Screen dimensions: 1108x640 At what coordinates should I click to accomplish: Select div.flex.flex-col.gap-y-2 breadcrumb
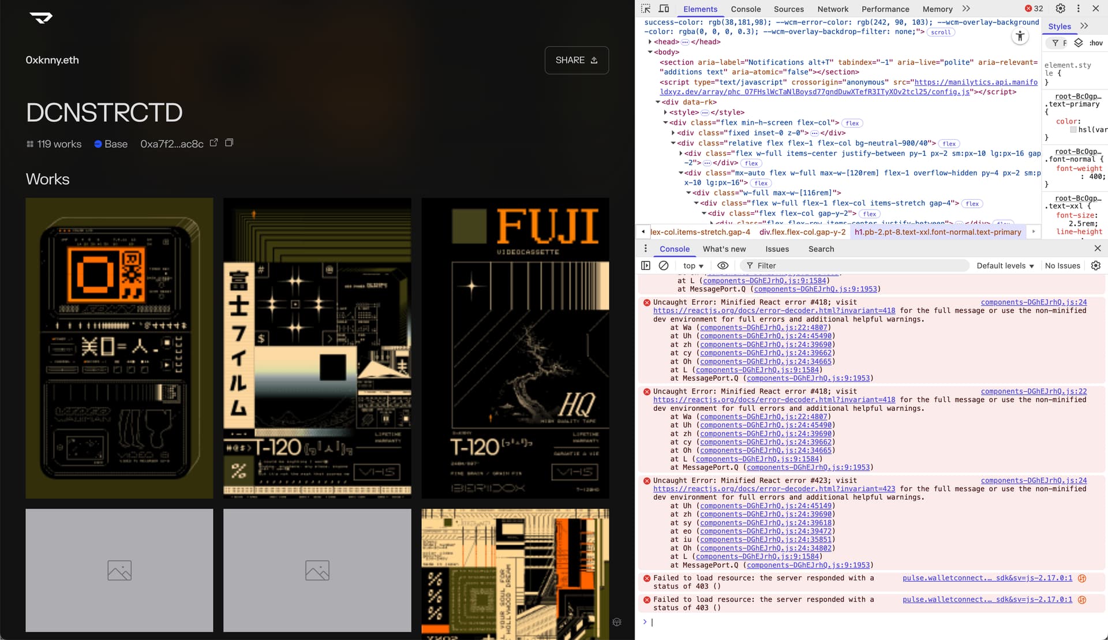point(802,232)
